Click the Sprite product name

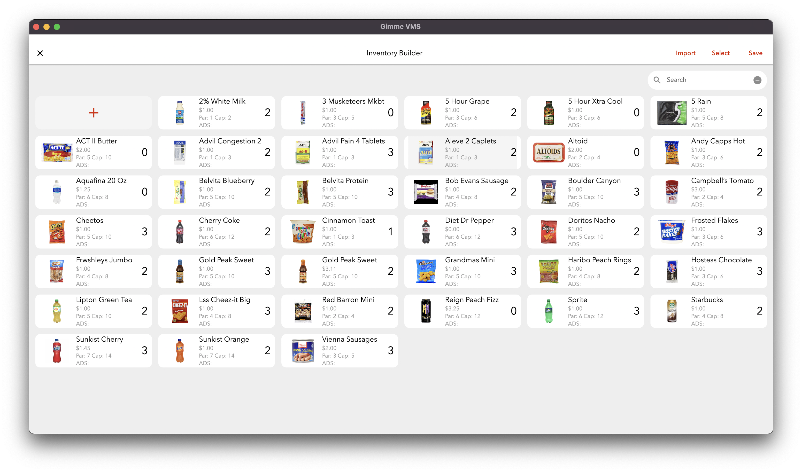[577, 300]
